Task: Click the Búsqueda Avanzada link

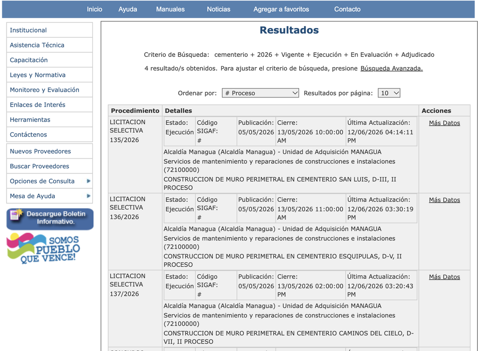Action: coord(392,69)
